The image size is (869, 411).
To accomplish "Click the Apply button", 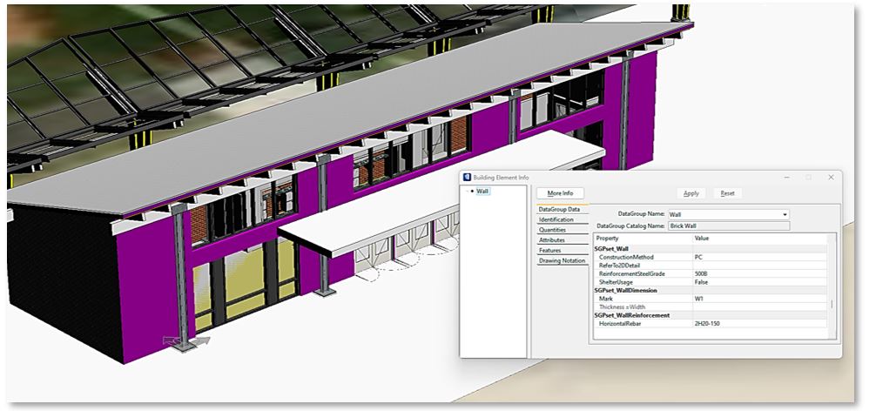I will tap(691, 193).
